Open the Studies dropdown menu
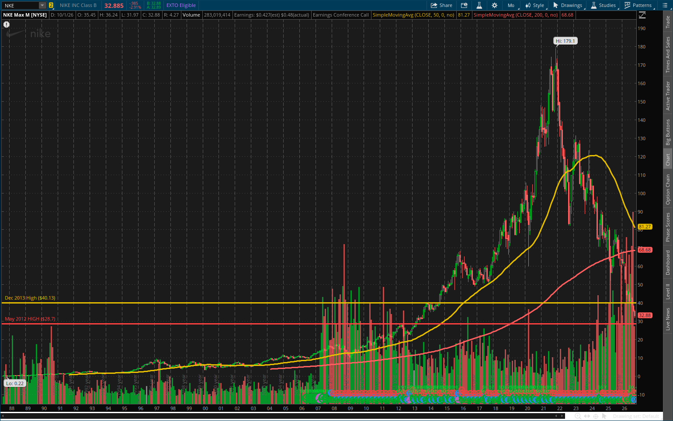The width and height of the screenshot is (673, 421). pyautogui.click(x=604, y=5)
